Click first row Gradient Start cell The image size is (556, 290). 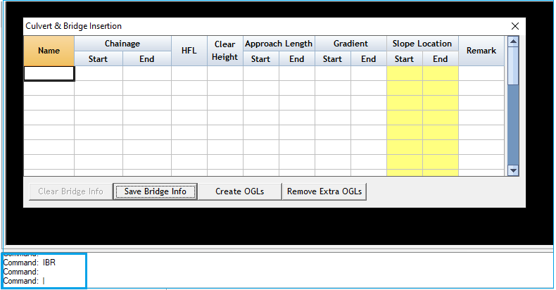(332, 73)
